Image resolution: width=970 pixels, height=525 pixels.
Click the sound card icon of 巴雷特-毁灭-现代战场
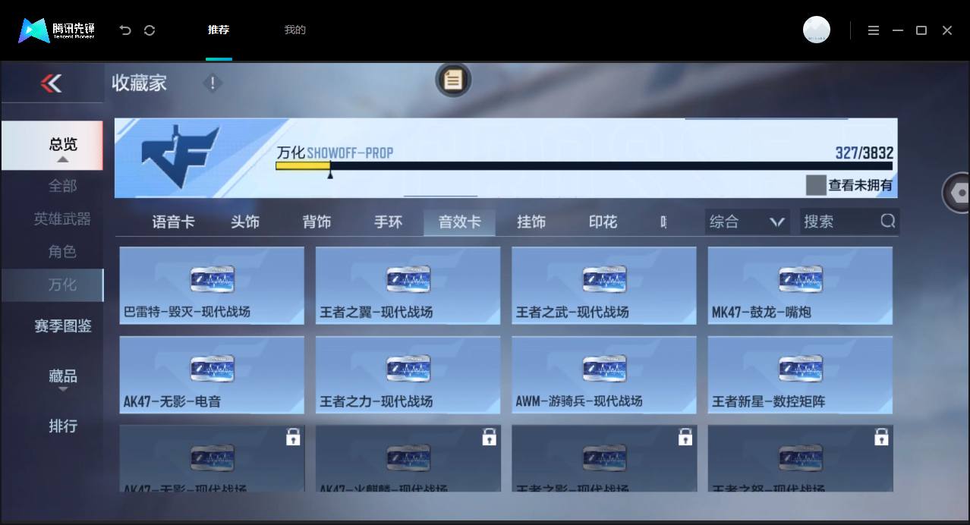coord(212,279)
